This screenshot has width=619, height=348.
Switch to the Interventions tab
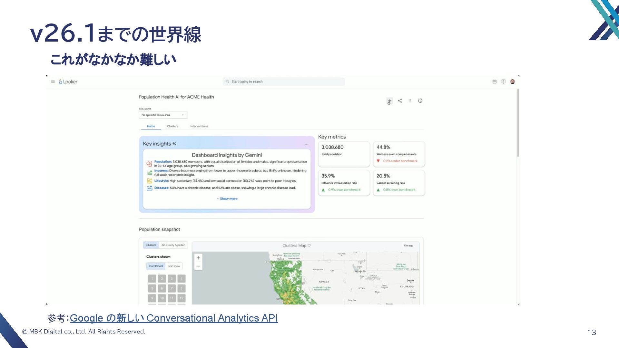[199, 126]
